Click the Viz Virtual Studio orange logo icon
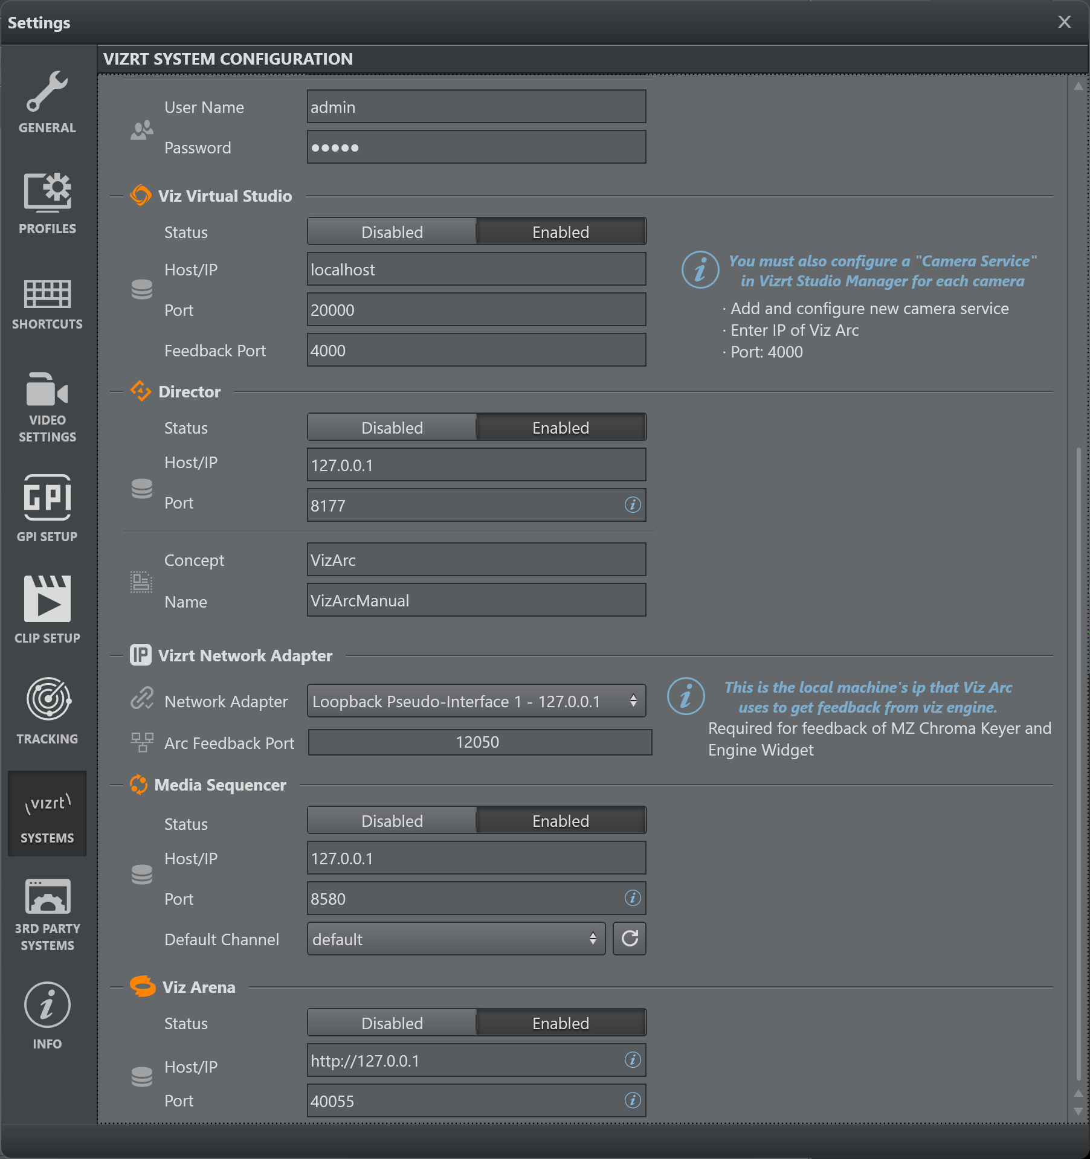The height and width of the screenshot is (1159, 1090). 141,196
